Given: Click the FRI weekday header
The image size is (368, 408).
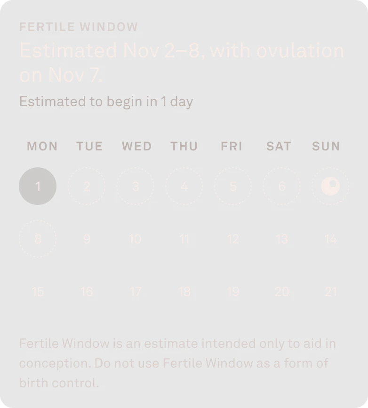Looking at the screenshot, I should pyautogui.click(x=232, y=146).
